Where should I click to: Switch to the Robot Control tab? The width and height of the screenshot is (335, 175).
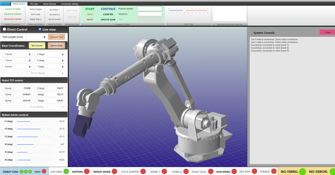(19, 4)
